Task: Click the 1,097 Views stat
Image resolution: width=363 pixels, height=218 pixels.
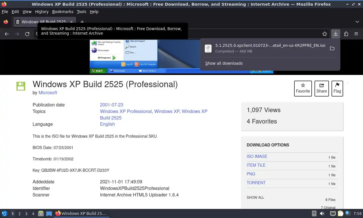Action: (x=263, y=110)
